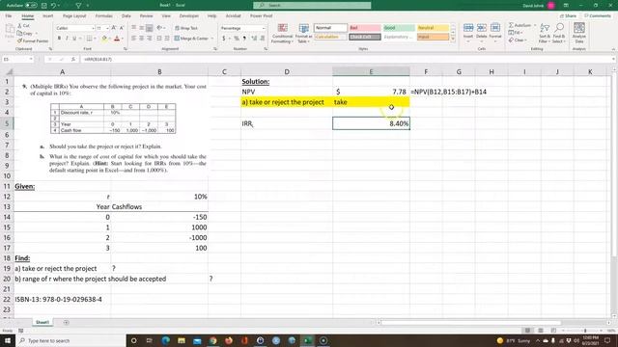The image size is (618, 347).
Task: Click the Save icon in the title bar
Action: point(44,6)
